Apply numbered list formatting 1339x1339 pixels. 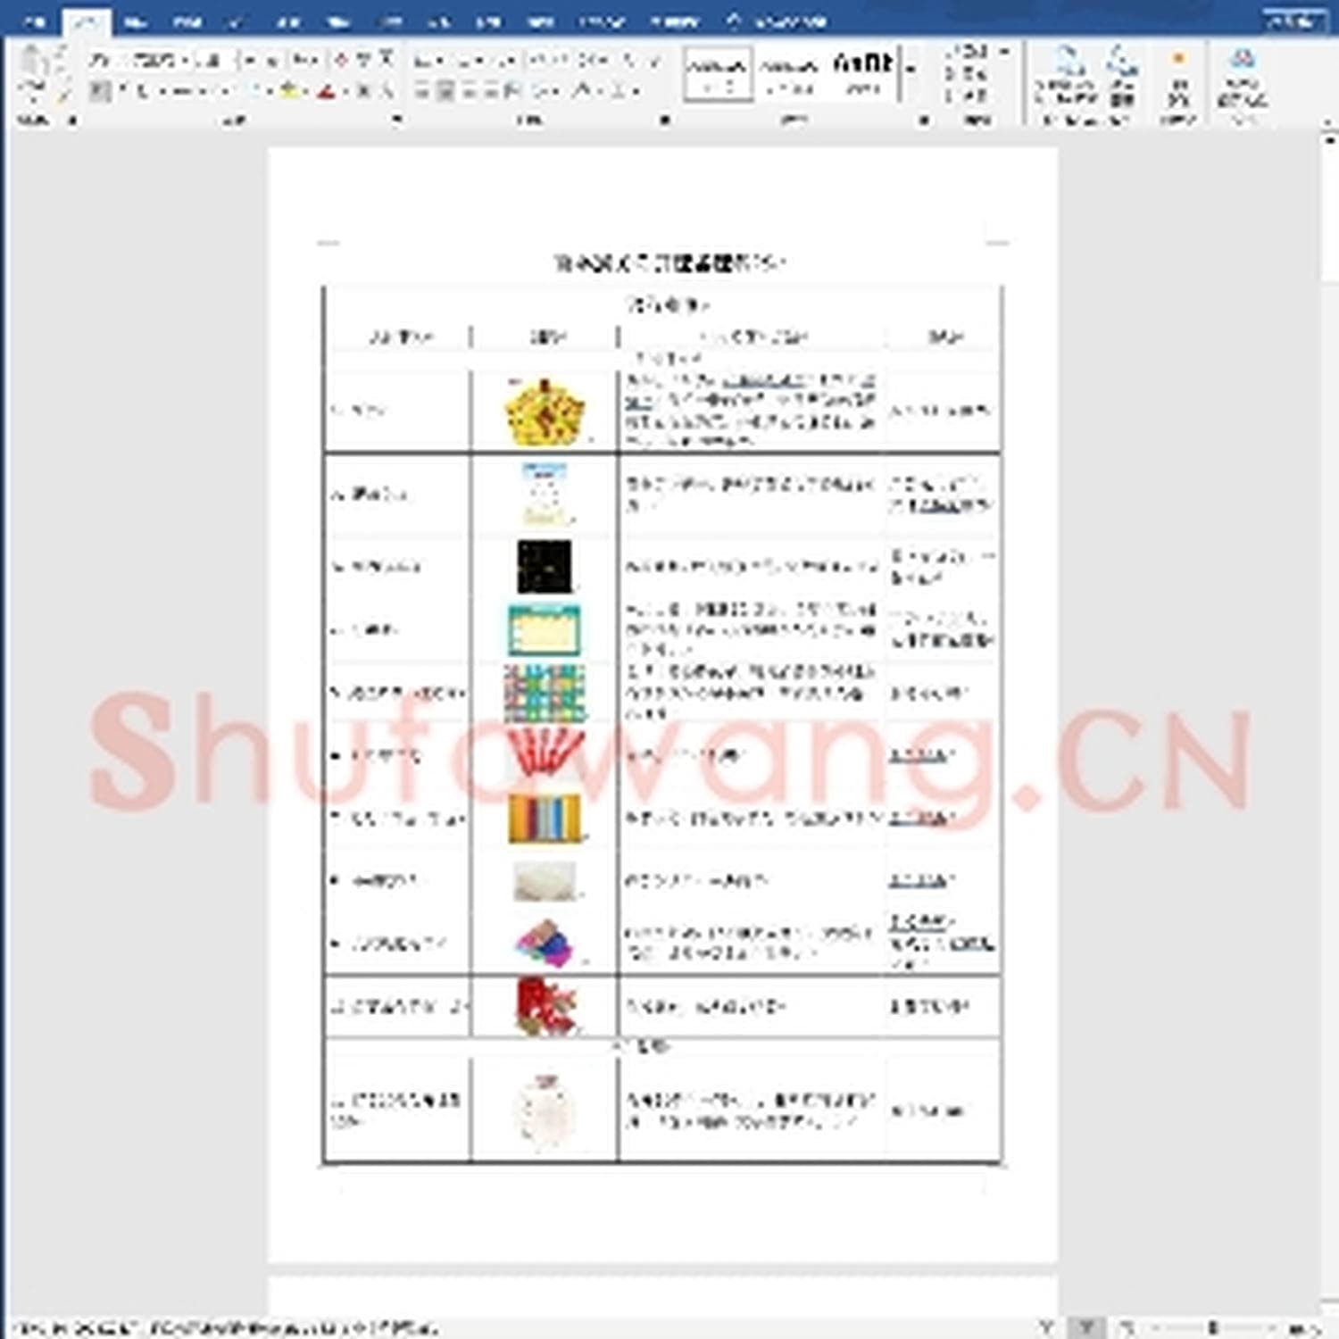[x=464, y=61]
